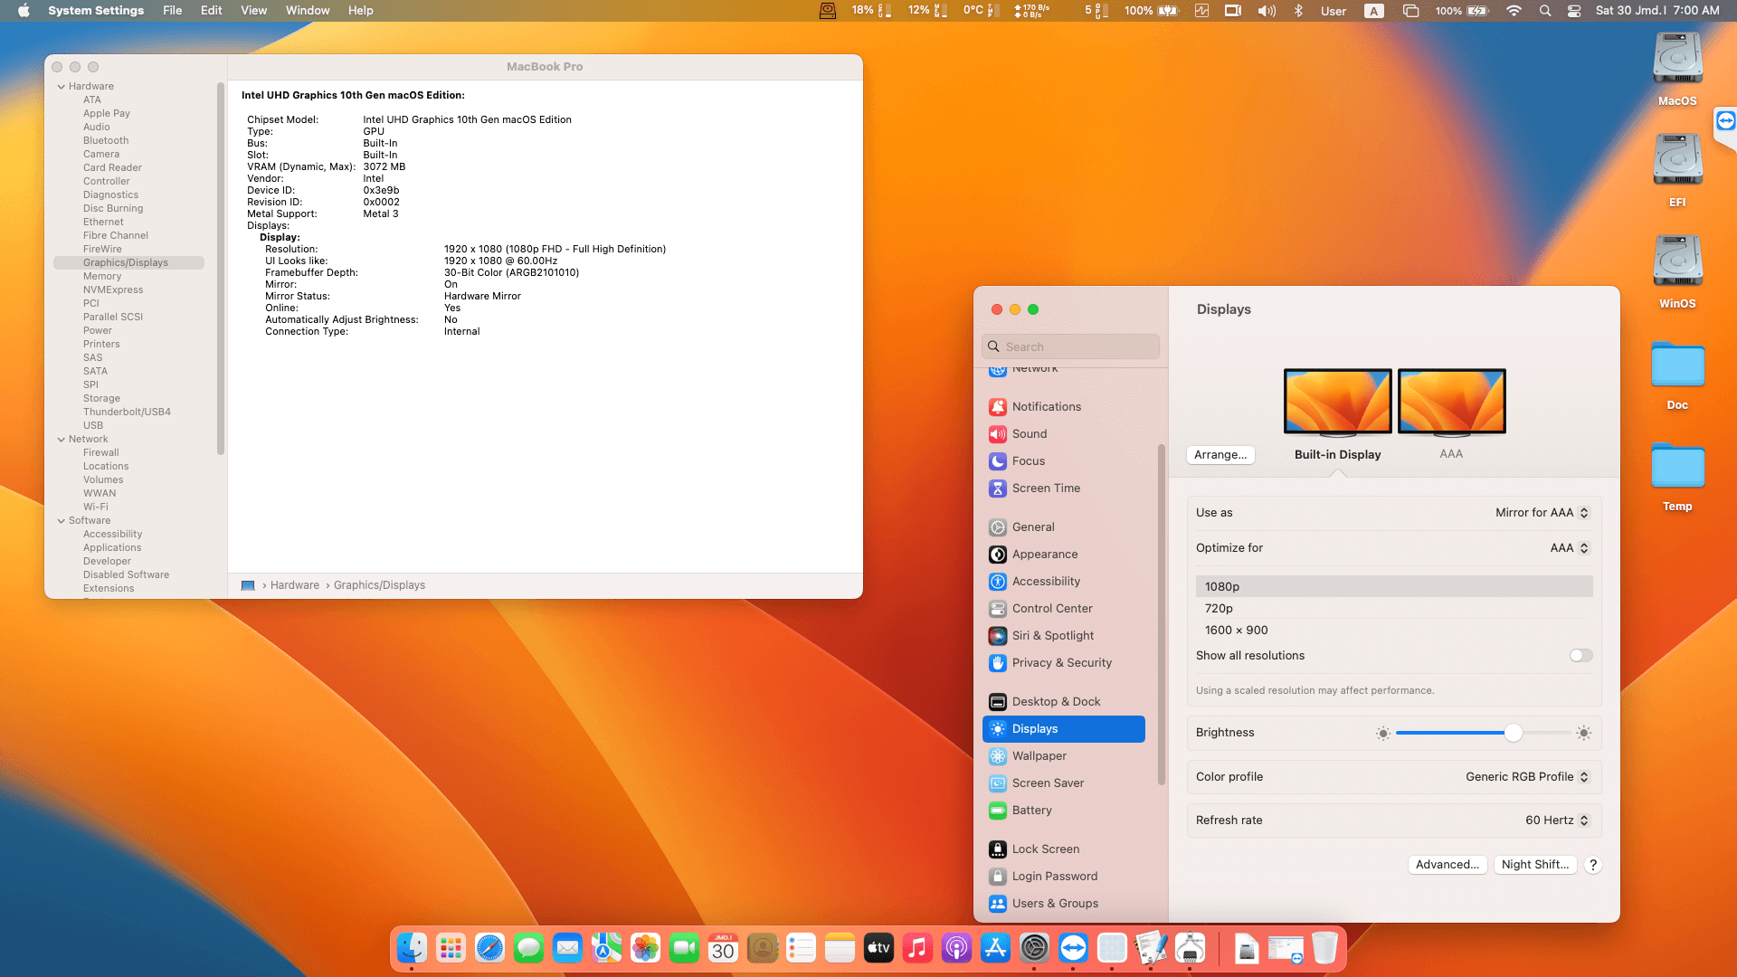Open the Battery settings pane
1737x977 pixels.
(x=1031, y=811)
